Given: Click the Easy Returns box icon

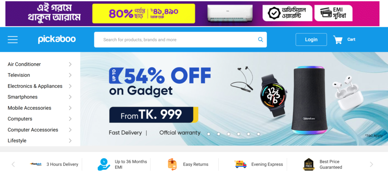Looking at the screenshot, I should coord(172,164).
